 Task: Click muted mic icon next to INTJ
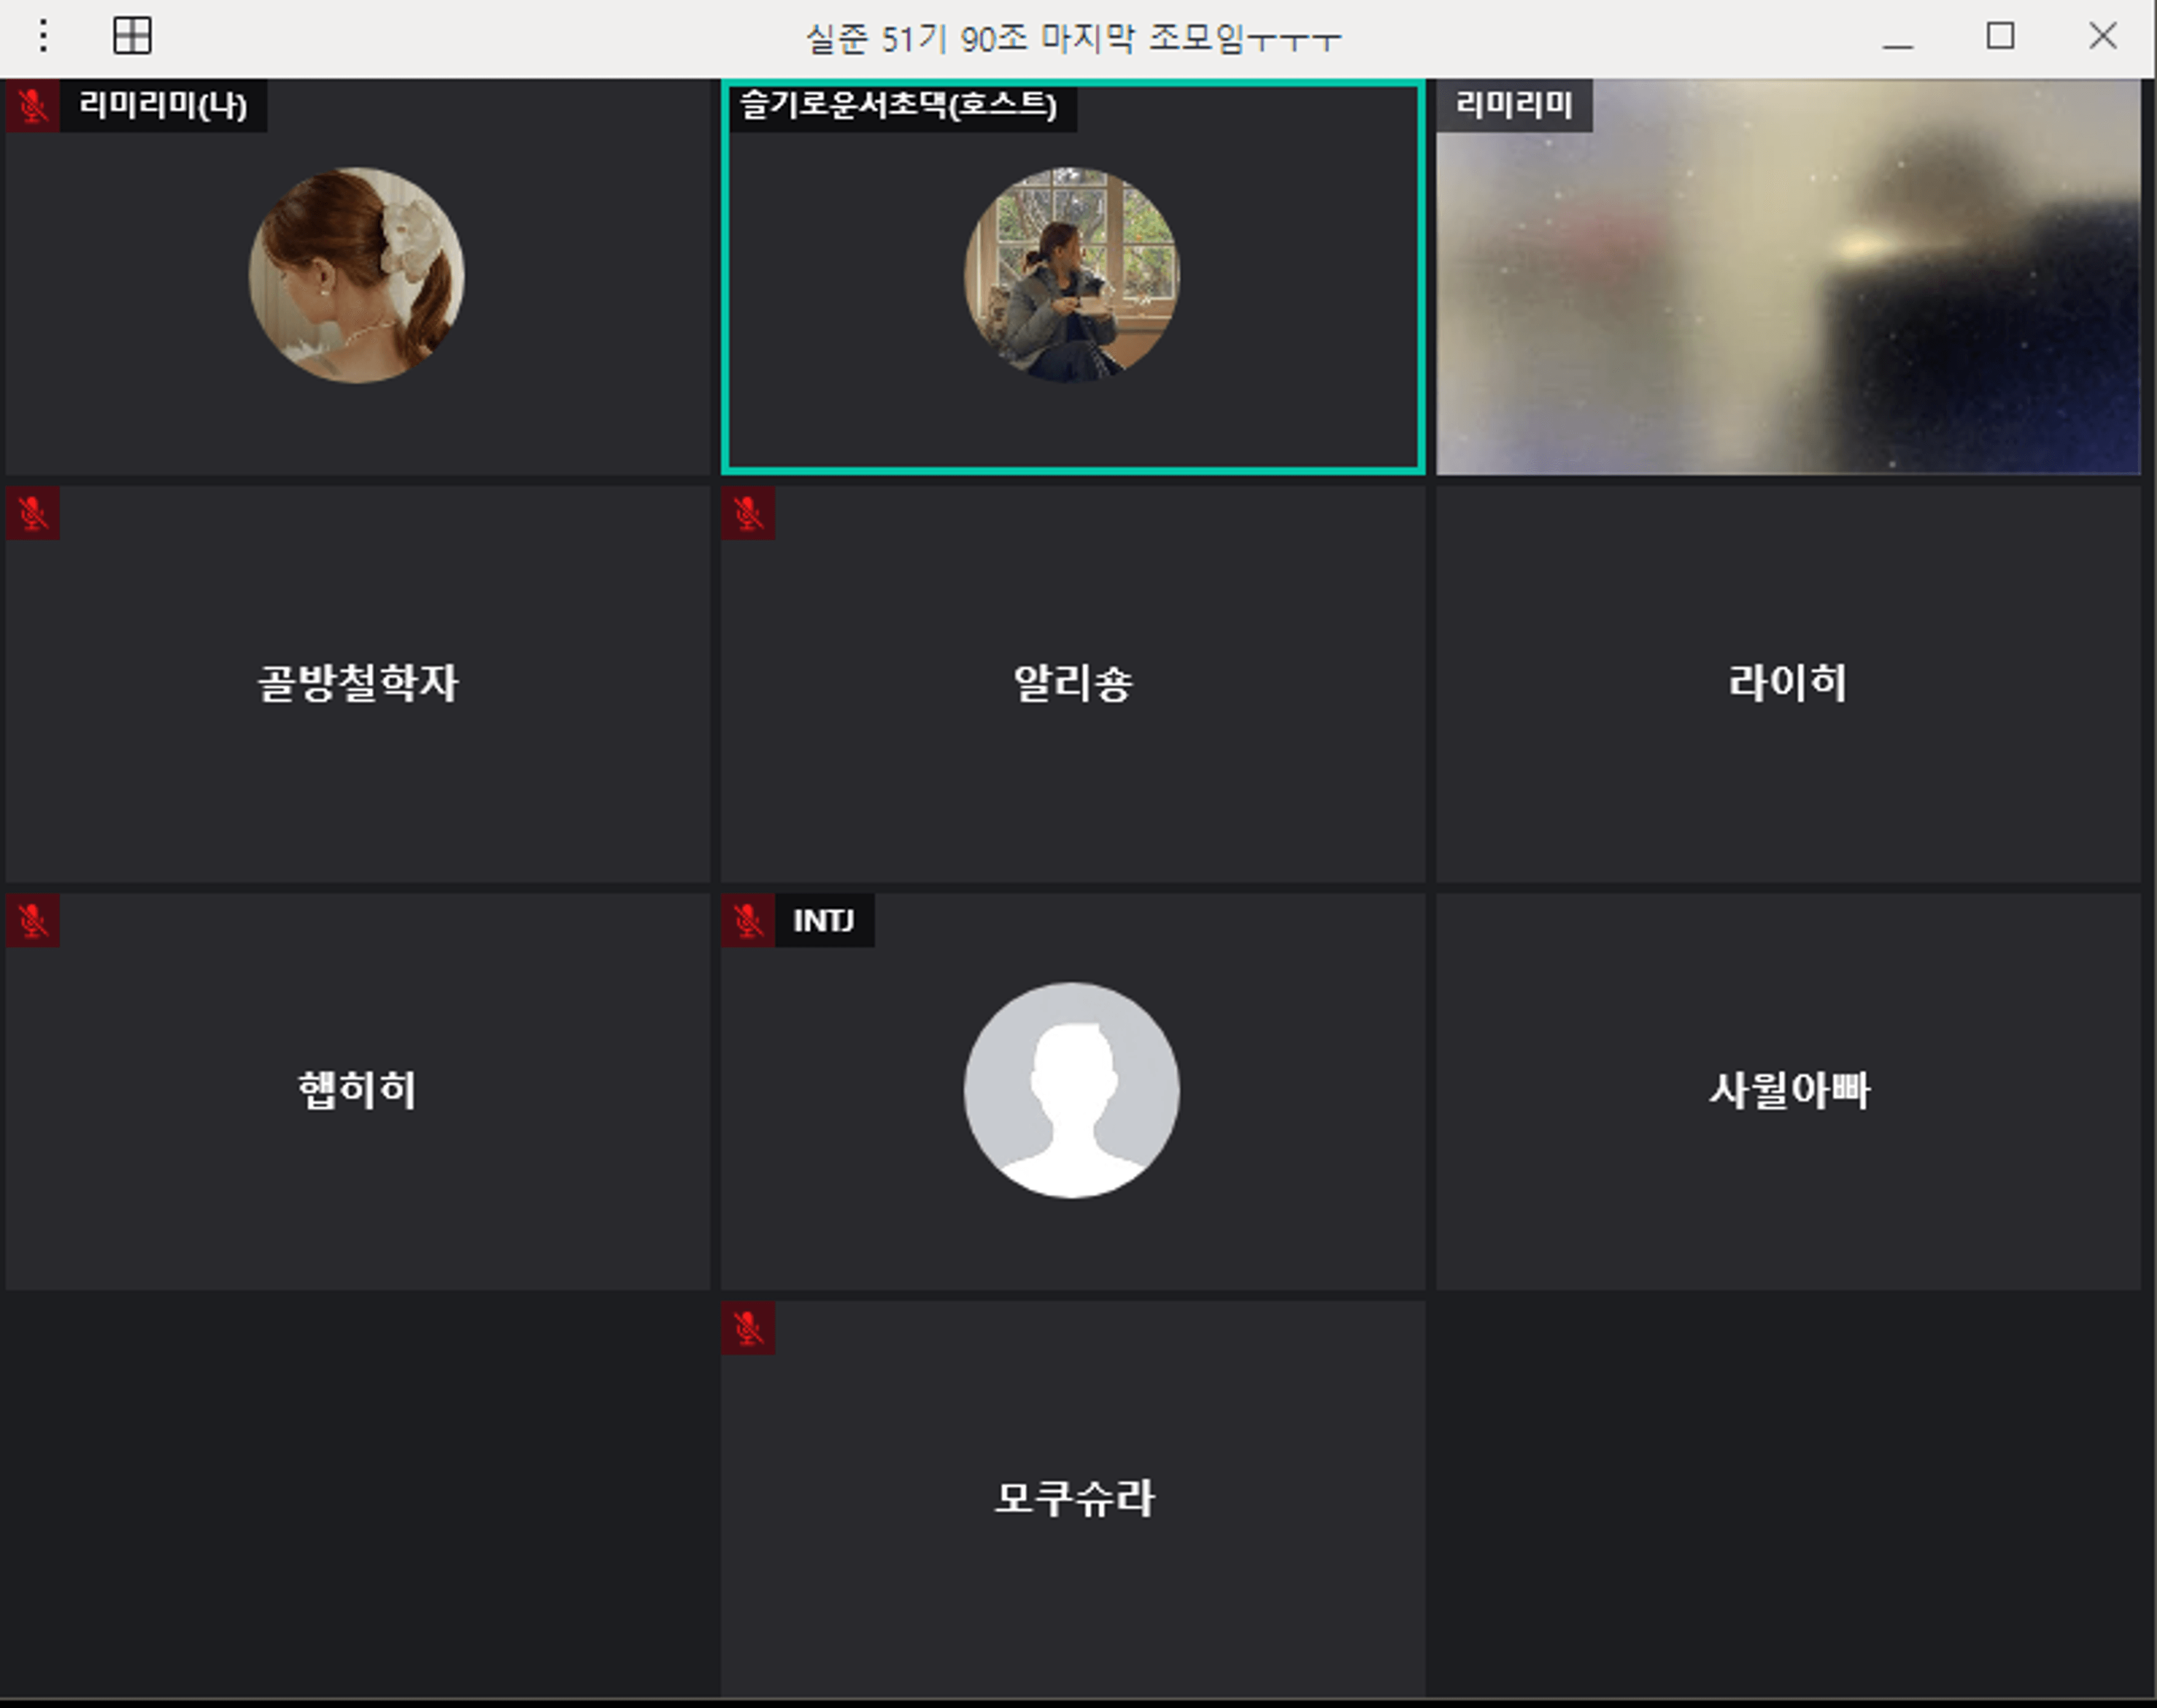[x=747, y=920]
